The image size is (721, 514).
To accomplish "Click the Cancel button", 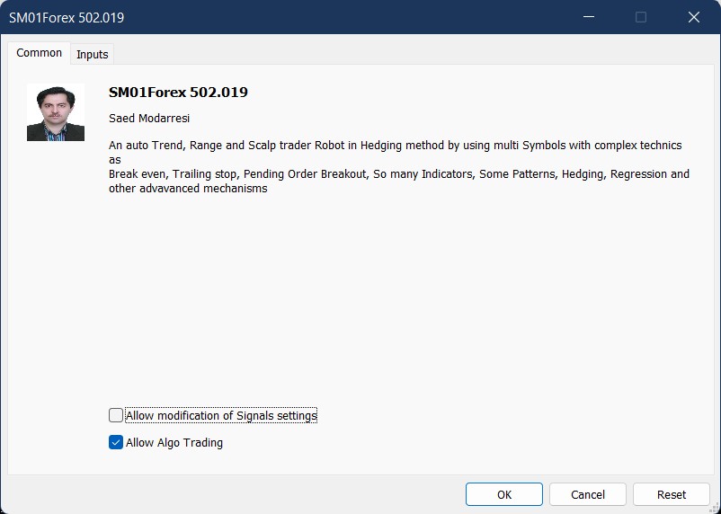I will click(x=588, y=494).
